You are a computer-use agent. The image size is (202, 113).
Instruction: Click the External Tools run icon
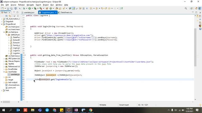[x=41, y=8]
